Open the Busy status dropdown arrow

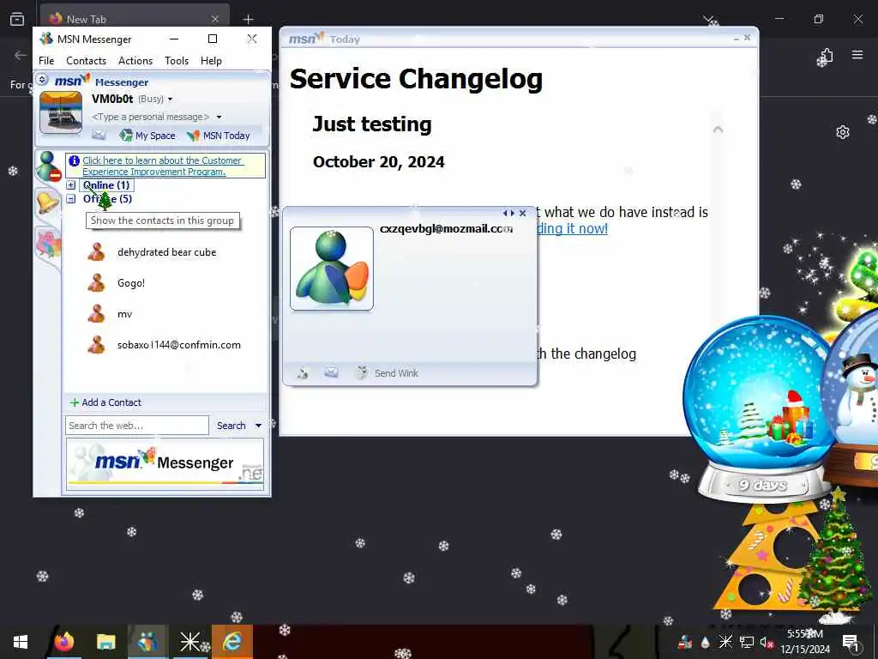[171, 100]
